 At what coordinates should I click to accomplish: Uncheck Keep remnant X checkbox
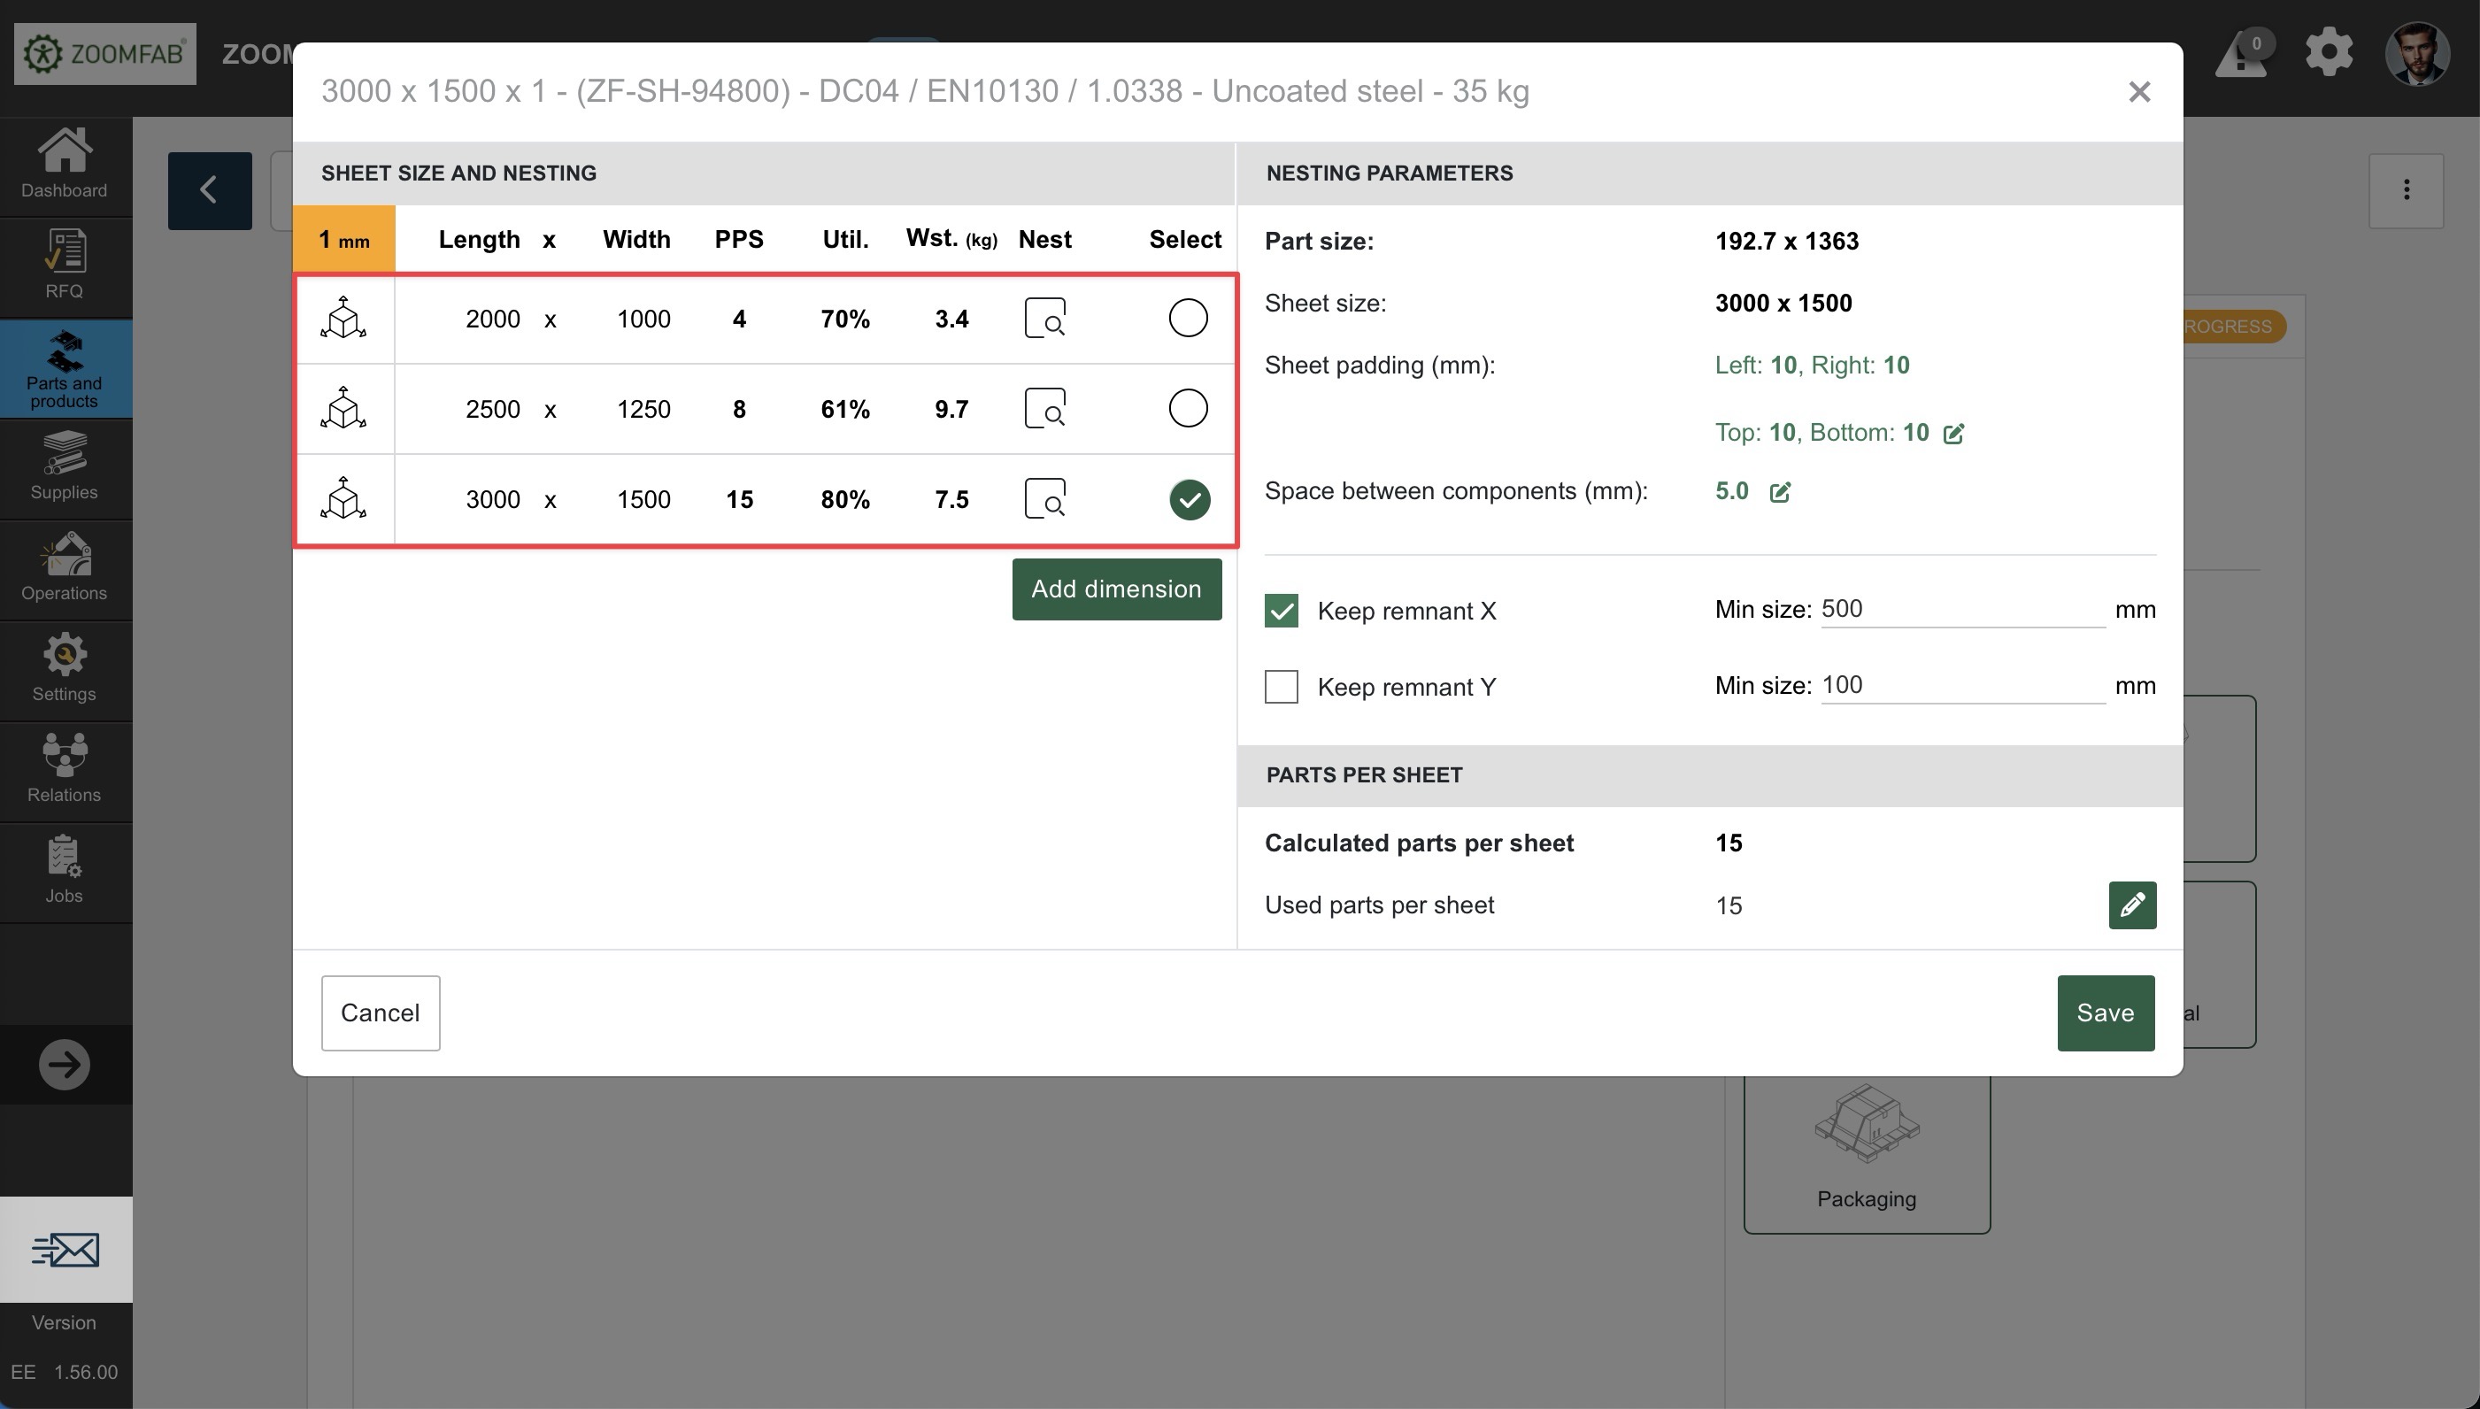tap(1281, 611)
